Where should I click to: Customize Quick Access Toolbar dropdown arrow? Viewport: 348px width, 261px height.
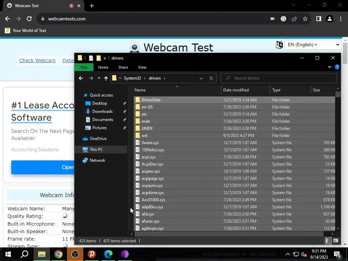(x=105, y=58)
